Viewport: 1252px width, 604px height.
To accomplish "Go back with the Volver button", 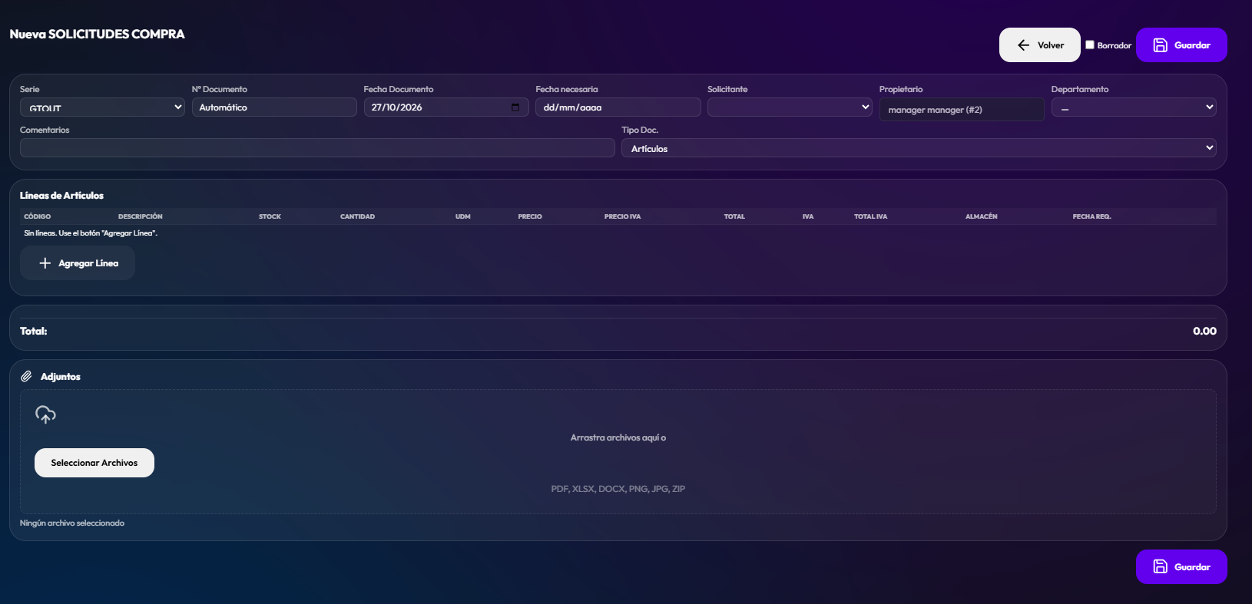I will tap(1039, 45).
